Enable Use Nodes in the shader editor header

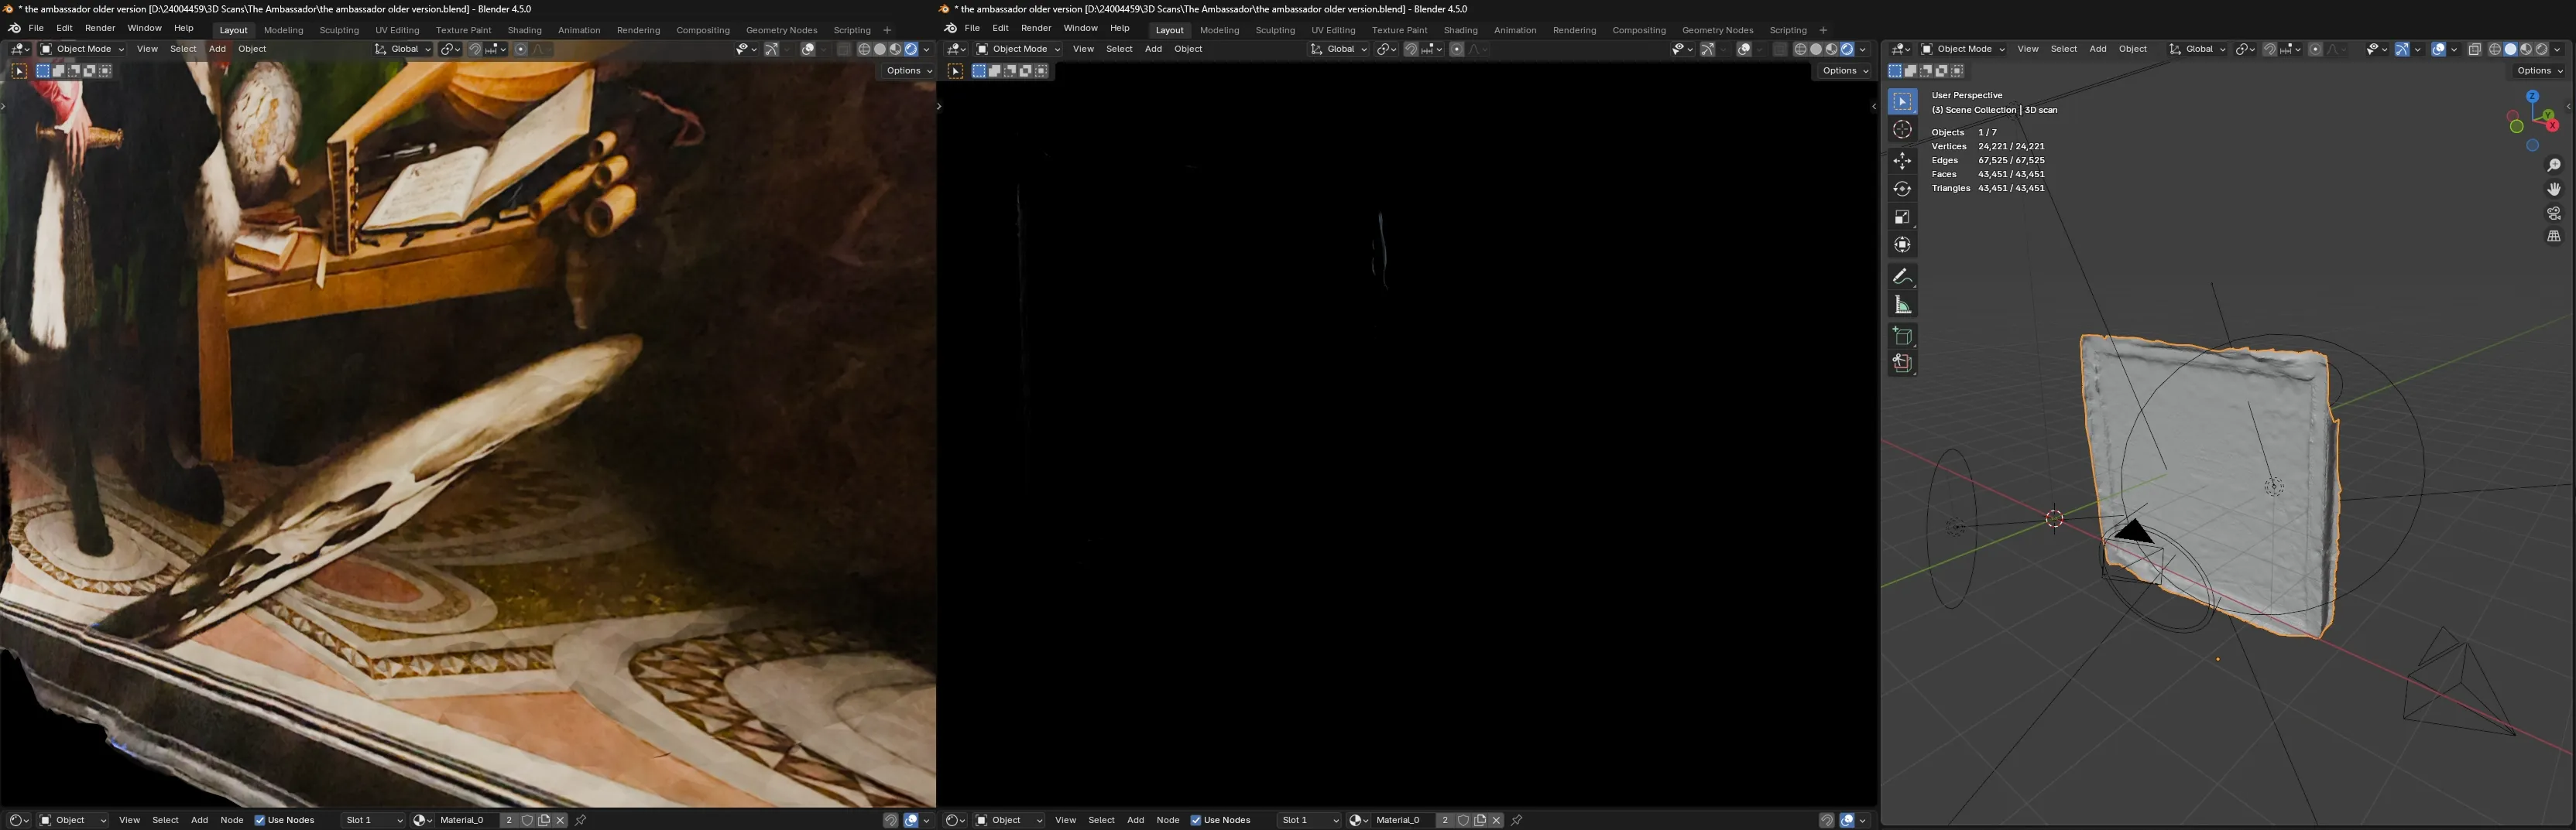[x=1196, y=819]
